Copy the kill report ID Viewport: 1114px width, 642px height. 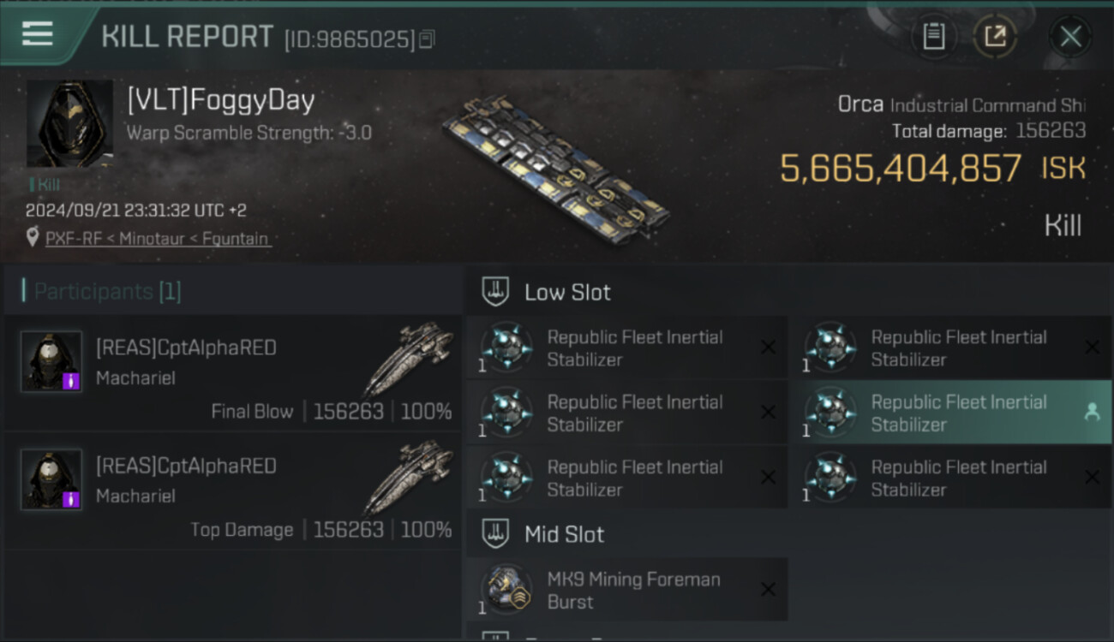427,39
